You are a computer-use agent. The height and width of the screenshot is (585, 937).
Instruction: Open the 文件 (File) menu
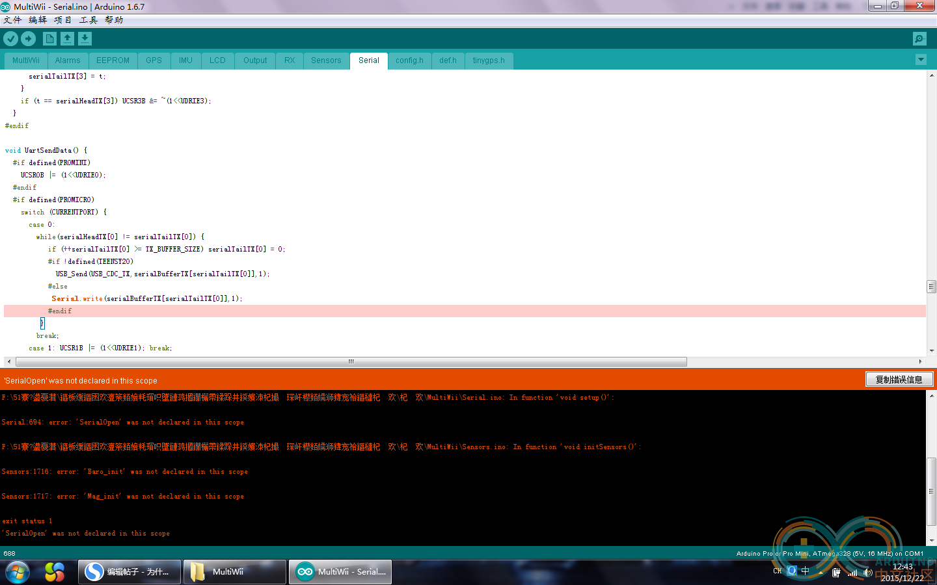(12, 20)
